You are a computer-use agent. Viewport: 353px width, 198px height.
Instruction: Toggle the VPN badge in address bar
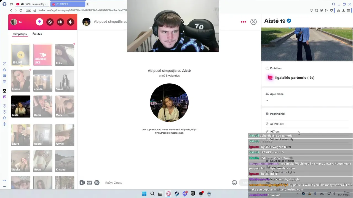(x=28, y=10)
